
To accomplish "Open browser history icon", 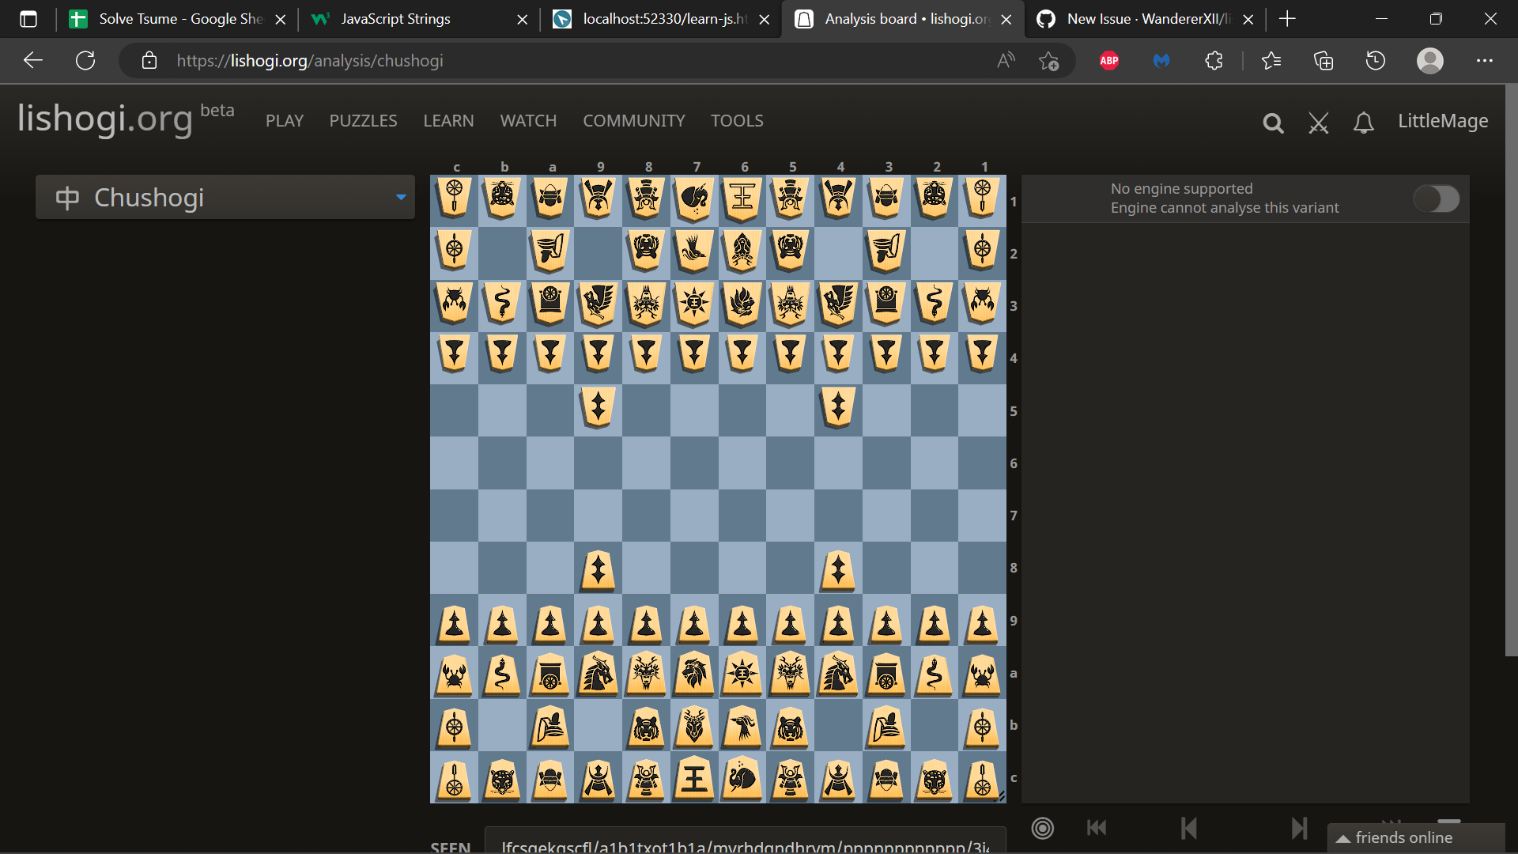I will pyautogui.click(x=1376, y=61).
